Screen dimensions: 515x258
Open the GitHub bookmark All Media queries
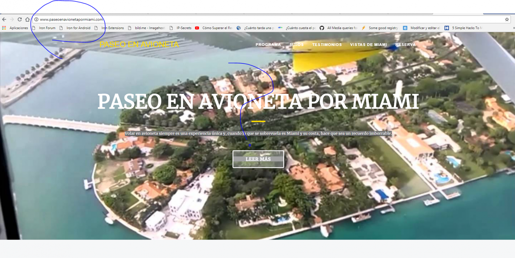pos(339,28)
